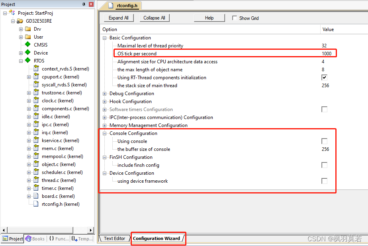
Task: Select the Device green component icon
Action: (28, 53)
